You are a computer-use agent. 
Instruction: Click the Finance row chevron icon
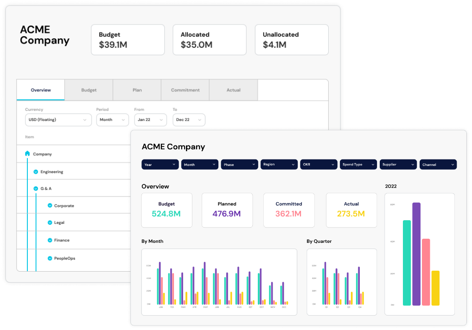pyautogui.click(x=50, y=241)
